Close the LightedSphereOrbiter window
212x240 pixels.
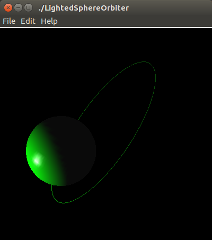[x=8, y=8]
